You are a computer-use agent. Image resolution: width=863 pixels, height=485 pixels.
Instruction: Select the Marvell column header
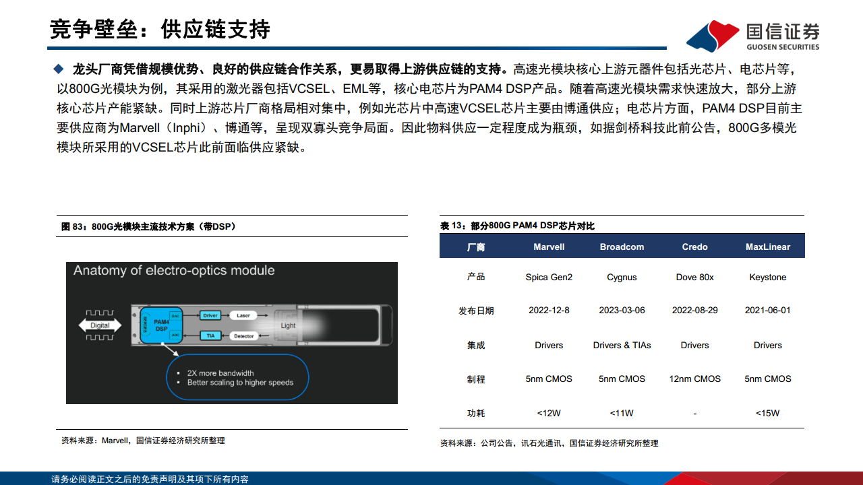[548, 247]
